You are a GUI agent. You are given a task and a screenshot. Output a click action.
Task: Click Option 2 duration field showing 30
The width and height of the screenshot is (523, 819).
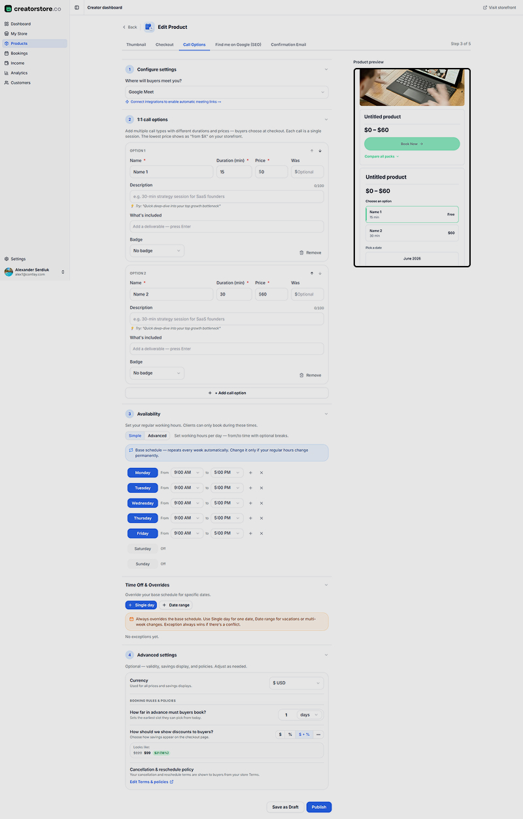coord(234,294)
